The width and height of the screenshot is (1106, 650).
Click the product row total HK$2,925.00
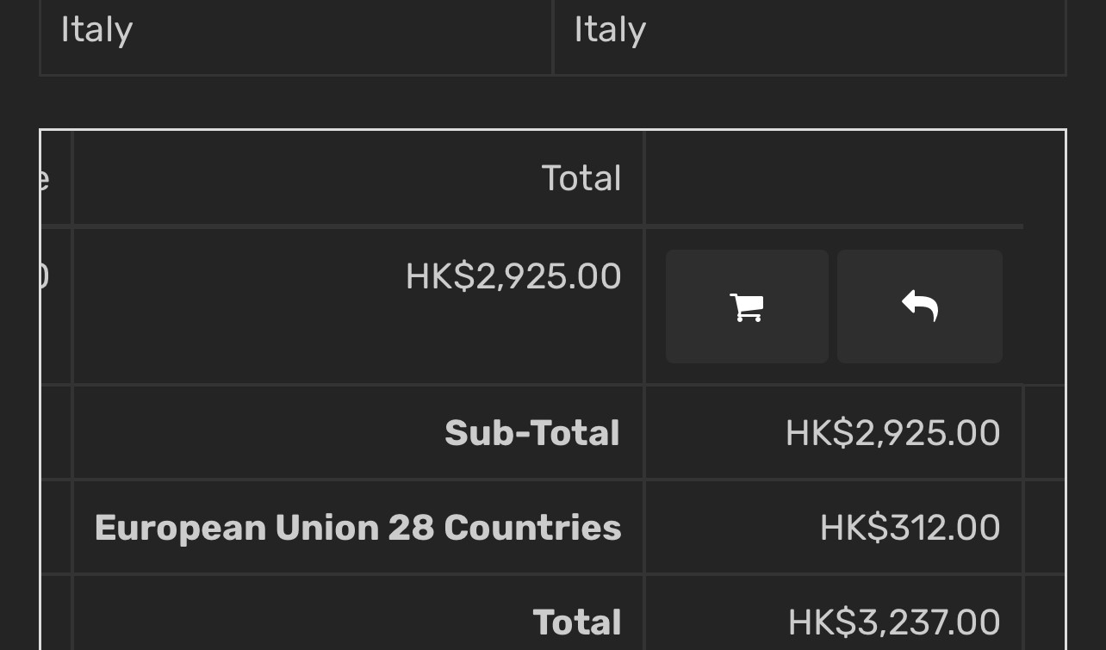[513, 276]
